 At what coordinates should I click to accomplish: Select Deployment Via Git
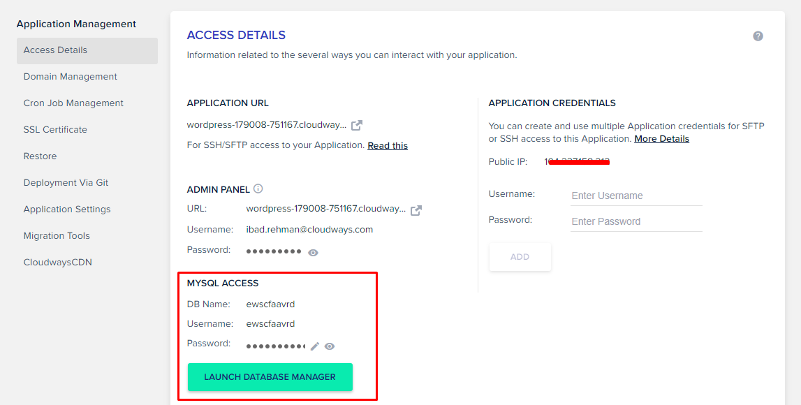pyautogui.click(x=66, y=182)
